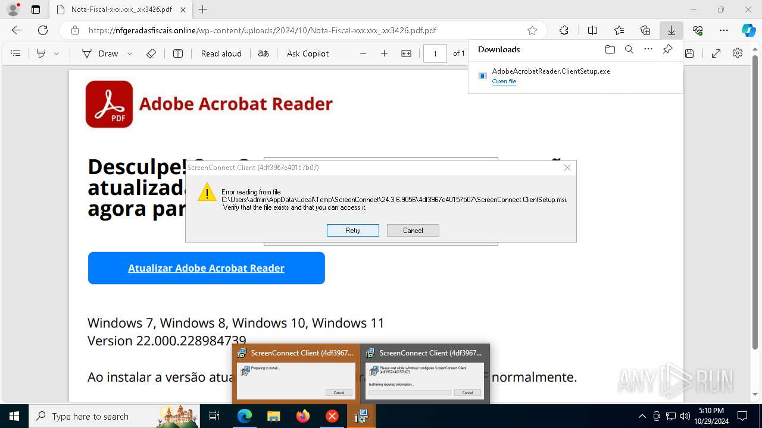Show PDF table of contents

[16, 53]
